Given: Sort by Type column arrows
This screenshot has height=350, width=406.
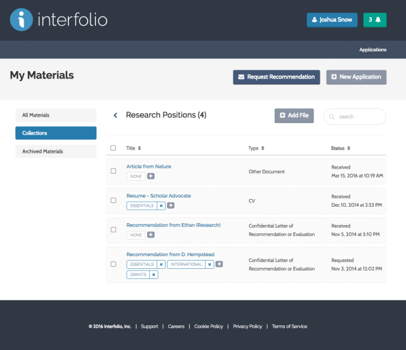Looking at the screenshot, I should (263, 148).
